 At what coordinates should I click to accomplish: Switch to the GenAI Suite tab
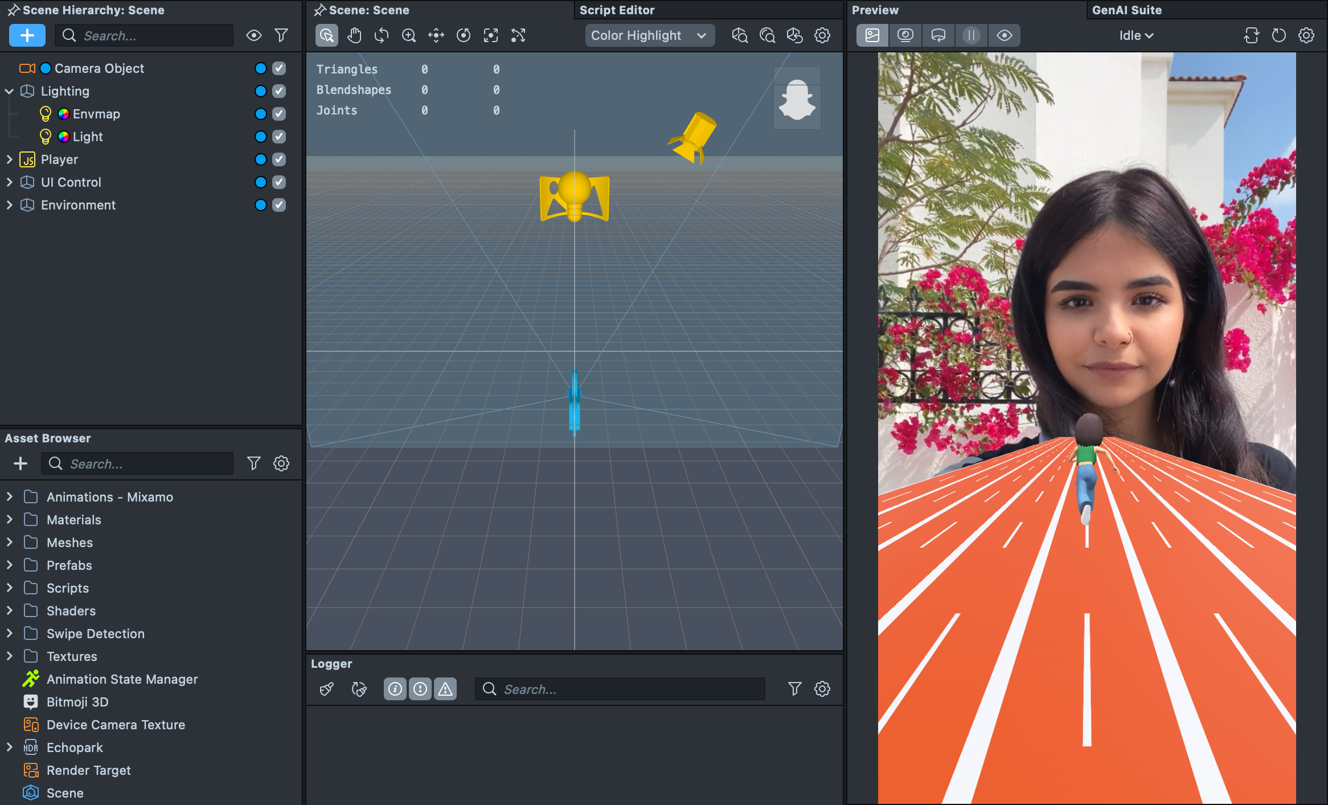[1127, 10]
